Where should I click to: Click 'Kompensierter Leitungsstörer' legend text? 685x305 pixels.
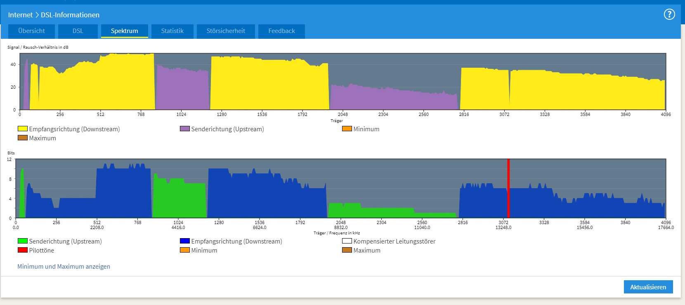click(394, 241)
